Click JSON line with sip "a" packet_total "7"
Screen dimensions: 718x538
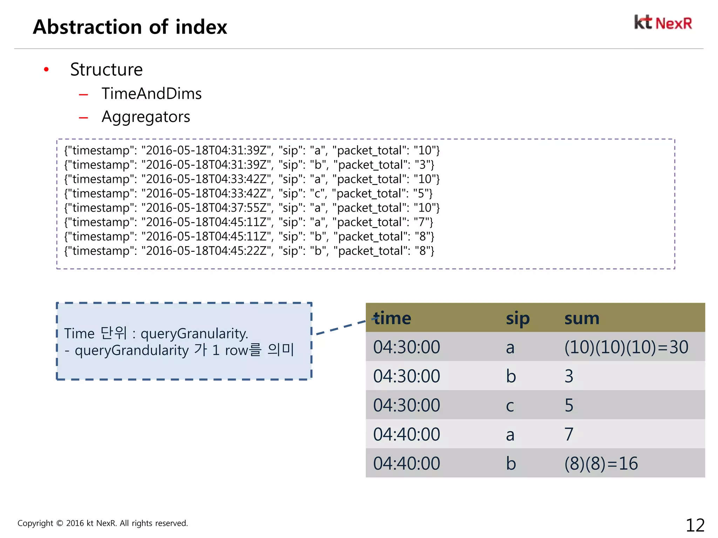point(249,222)
